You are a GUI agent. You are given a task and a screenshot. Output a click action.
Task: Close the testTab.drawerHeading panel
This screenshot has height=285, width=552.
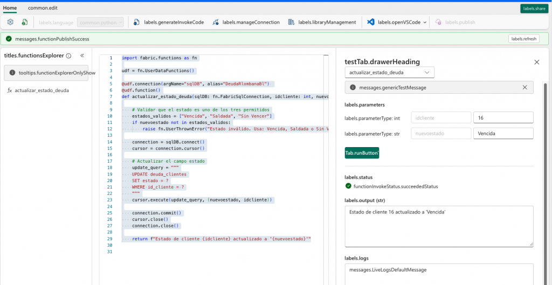pos(536,62)
